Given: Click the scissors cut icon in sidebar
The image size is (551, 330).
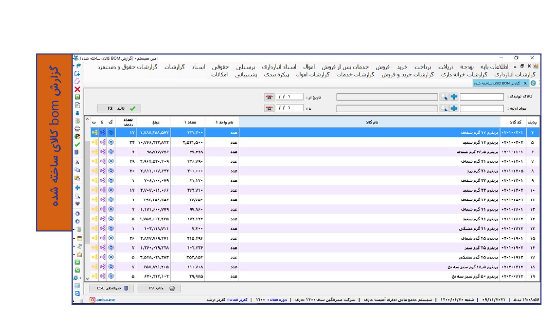Looking at the screenshot, I should click(77, 162).
